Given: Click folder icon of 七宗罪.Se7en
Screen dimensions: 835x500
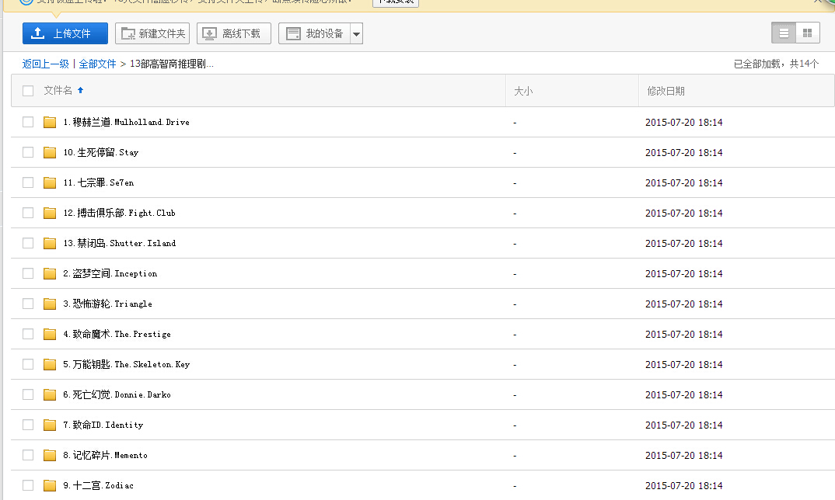Looking at the screenshot, I should [50, 183].
